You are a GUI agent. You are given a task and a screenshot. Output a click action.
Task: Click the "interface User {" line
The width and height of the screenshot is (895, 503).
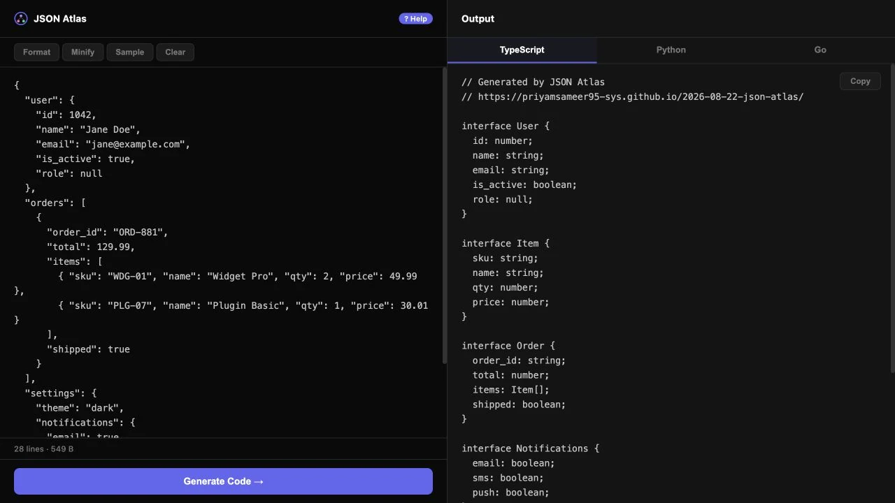(506, 126)
